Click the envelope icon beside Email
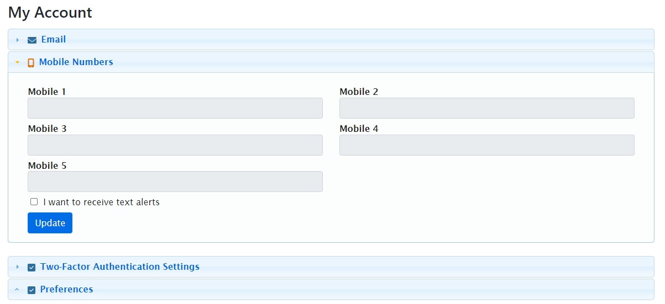The image size is (665, 304). click(x=32, y=40)
